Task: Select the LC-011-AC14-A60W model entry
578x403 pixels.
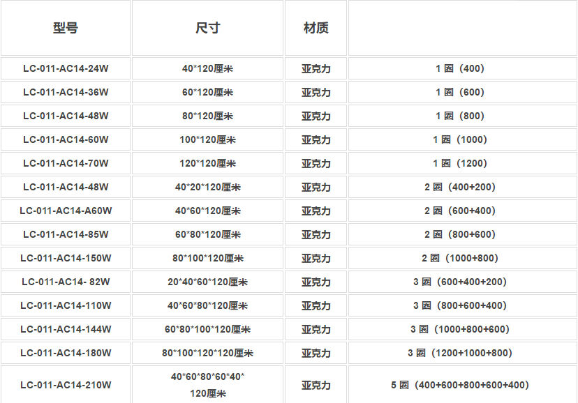Action: click(66, 211)
